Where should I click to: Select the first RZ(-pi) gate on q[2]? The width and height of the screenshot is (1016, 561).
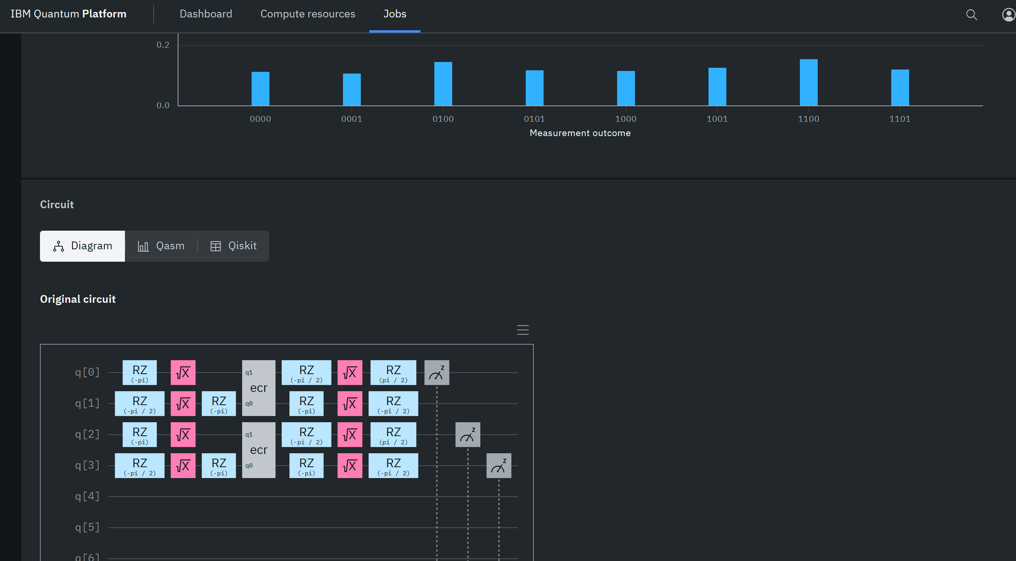pos(140,435)
